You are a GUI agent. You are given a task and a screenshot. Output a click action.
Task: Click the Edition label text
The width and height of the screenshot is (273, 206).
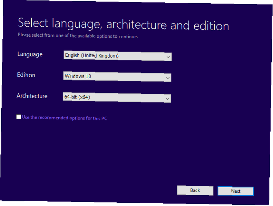click(x=26, y=75)
